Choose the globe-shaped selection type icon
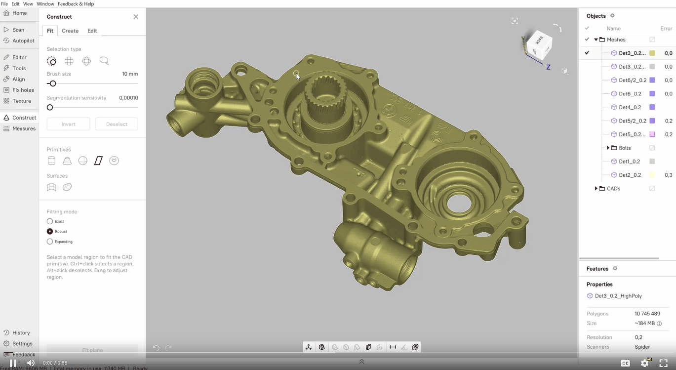This screenshot has height=370, width=676. pyautogui.click(x=86, y=61)
